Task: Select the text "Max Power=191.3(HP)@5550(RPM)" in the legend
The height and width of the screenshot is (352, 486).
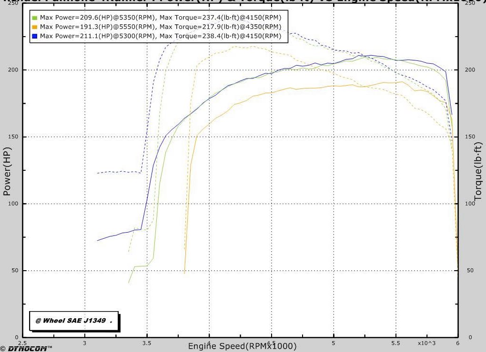Action: pyautogui.click(x=97, y=27)
